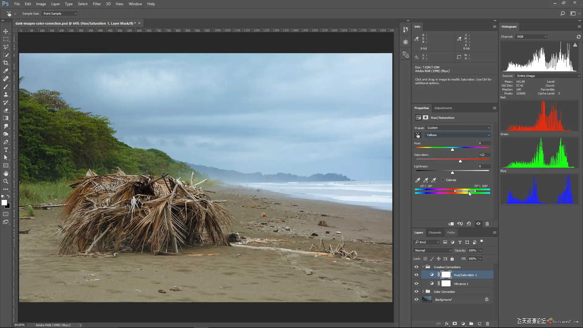Click reset to adjustment defaults icon
Viewport: 583px width, 328px height.
[x=469, y=224]
